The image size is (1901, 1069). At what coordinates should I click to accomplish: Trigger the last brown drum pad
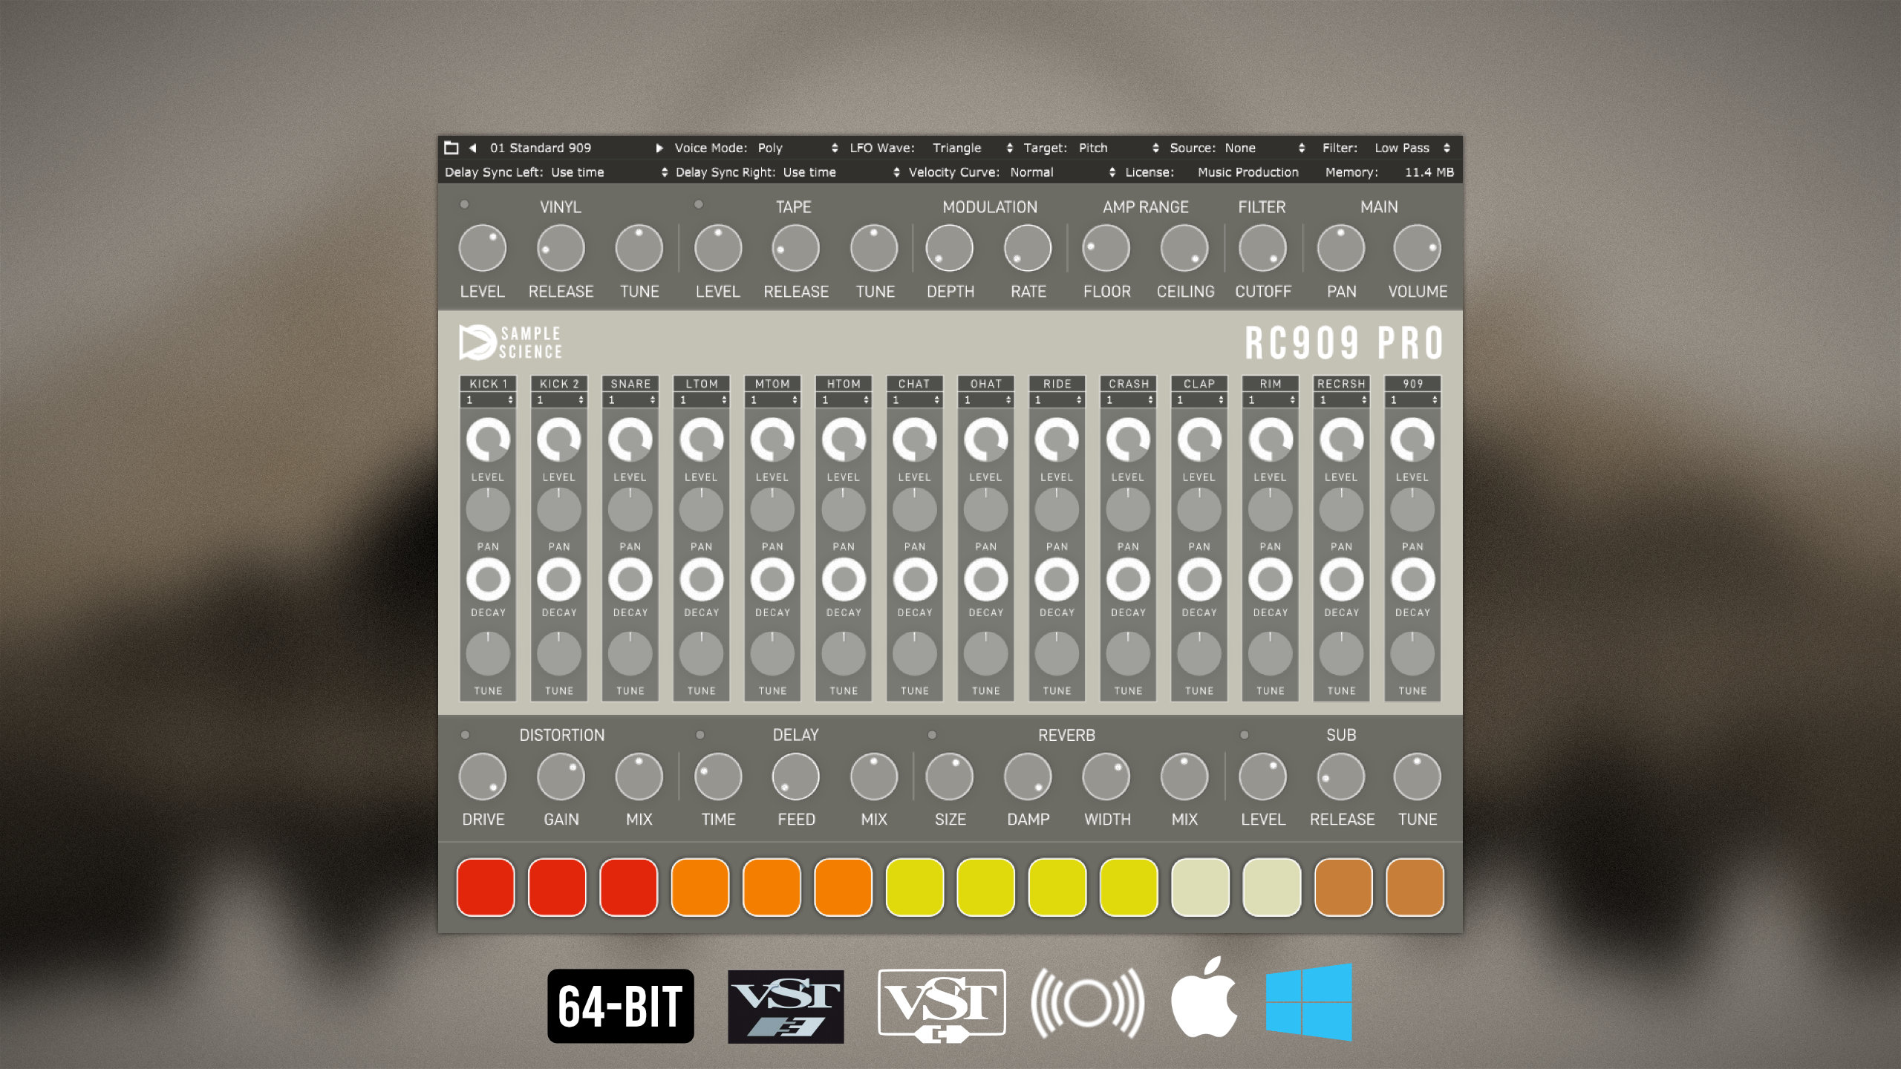click(1415, 887)
